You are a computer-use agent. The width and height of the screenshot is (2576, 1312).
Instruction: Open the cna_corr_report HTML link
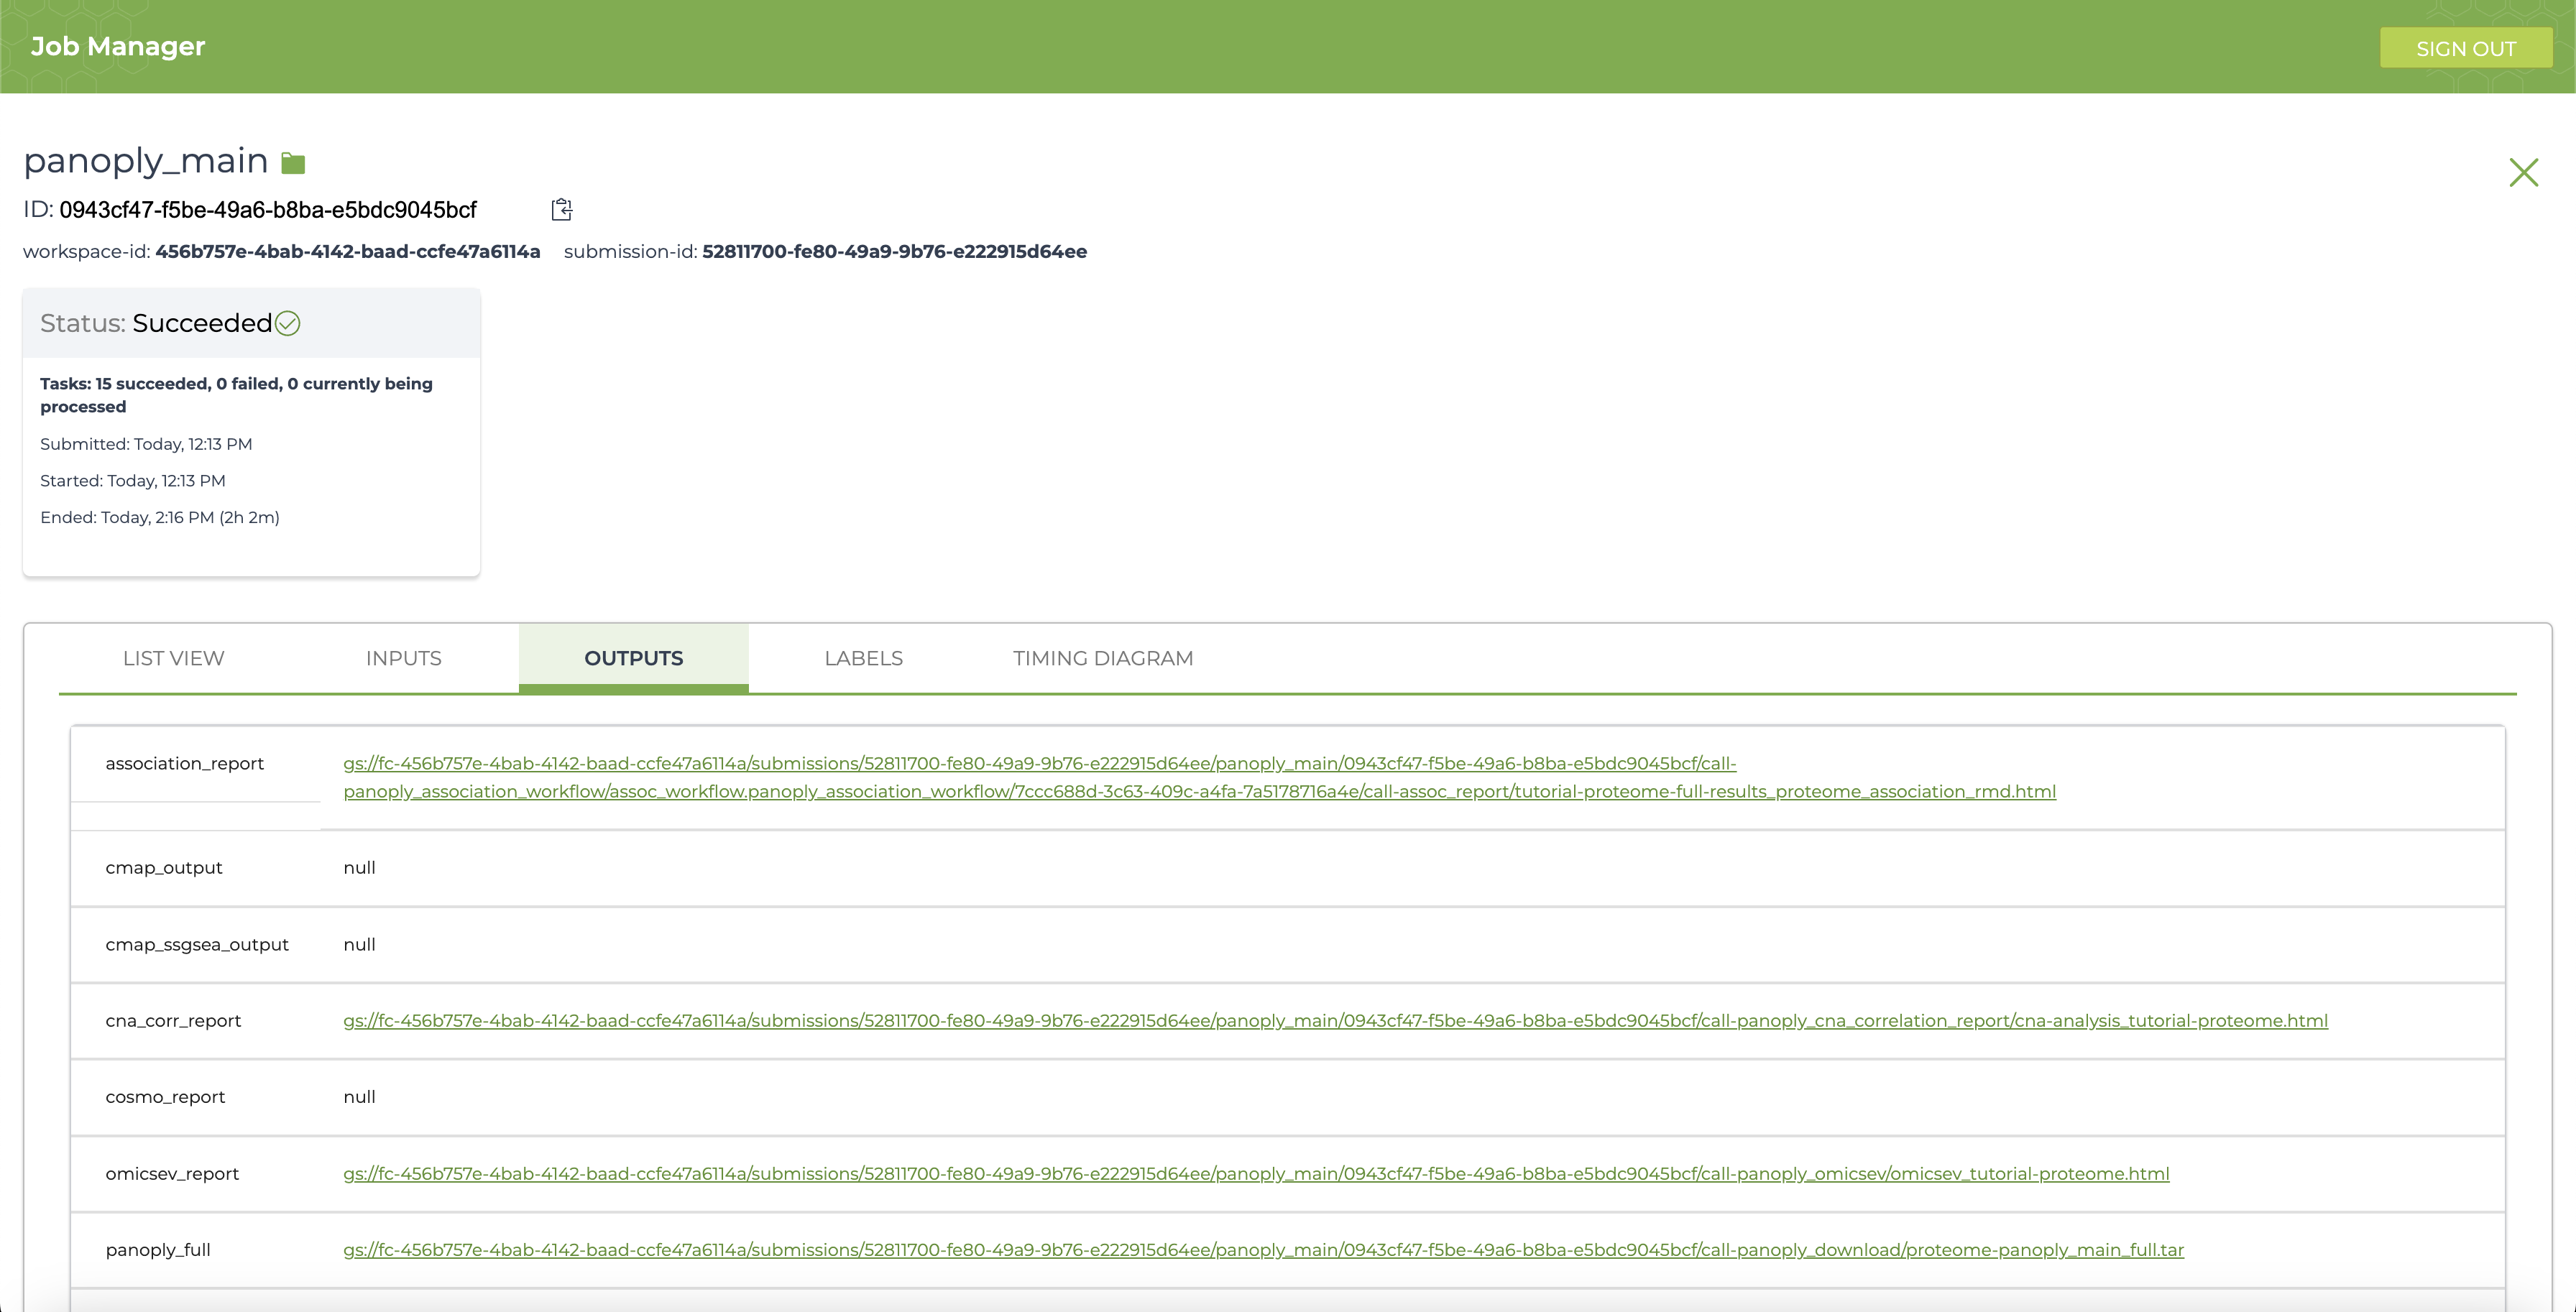tap(1335, 1020)
